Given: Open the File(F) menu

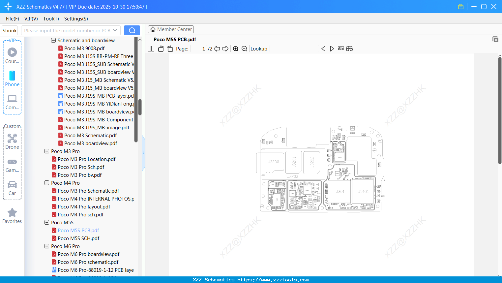Looking at the screenshot, I should point(13,19).
